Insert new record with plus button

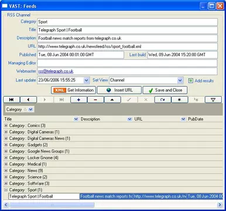(78, 100)
